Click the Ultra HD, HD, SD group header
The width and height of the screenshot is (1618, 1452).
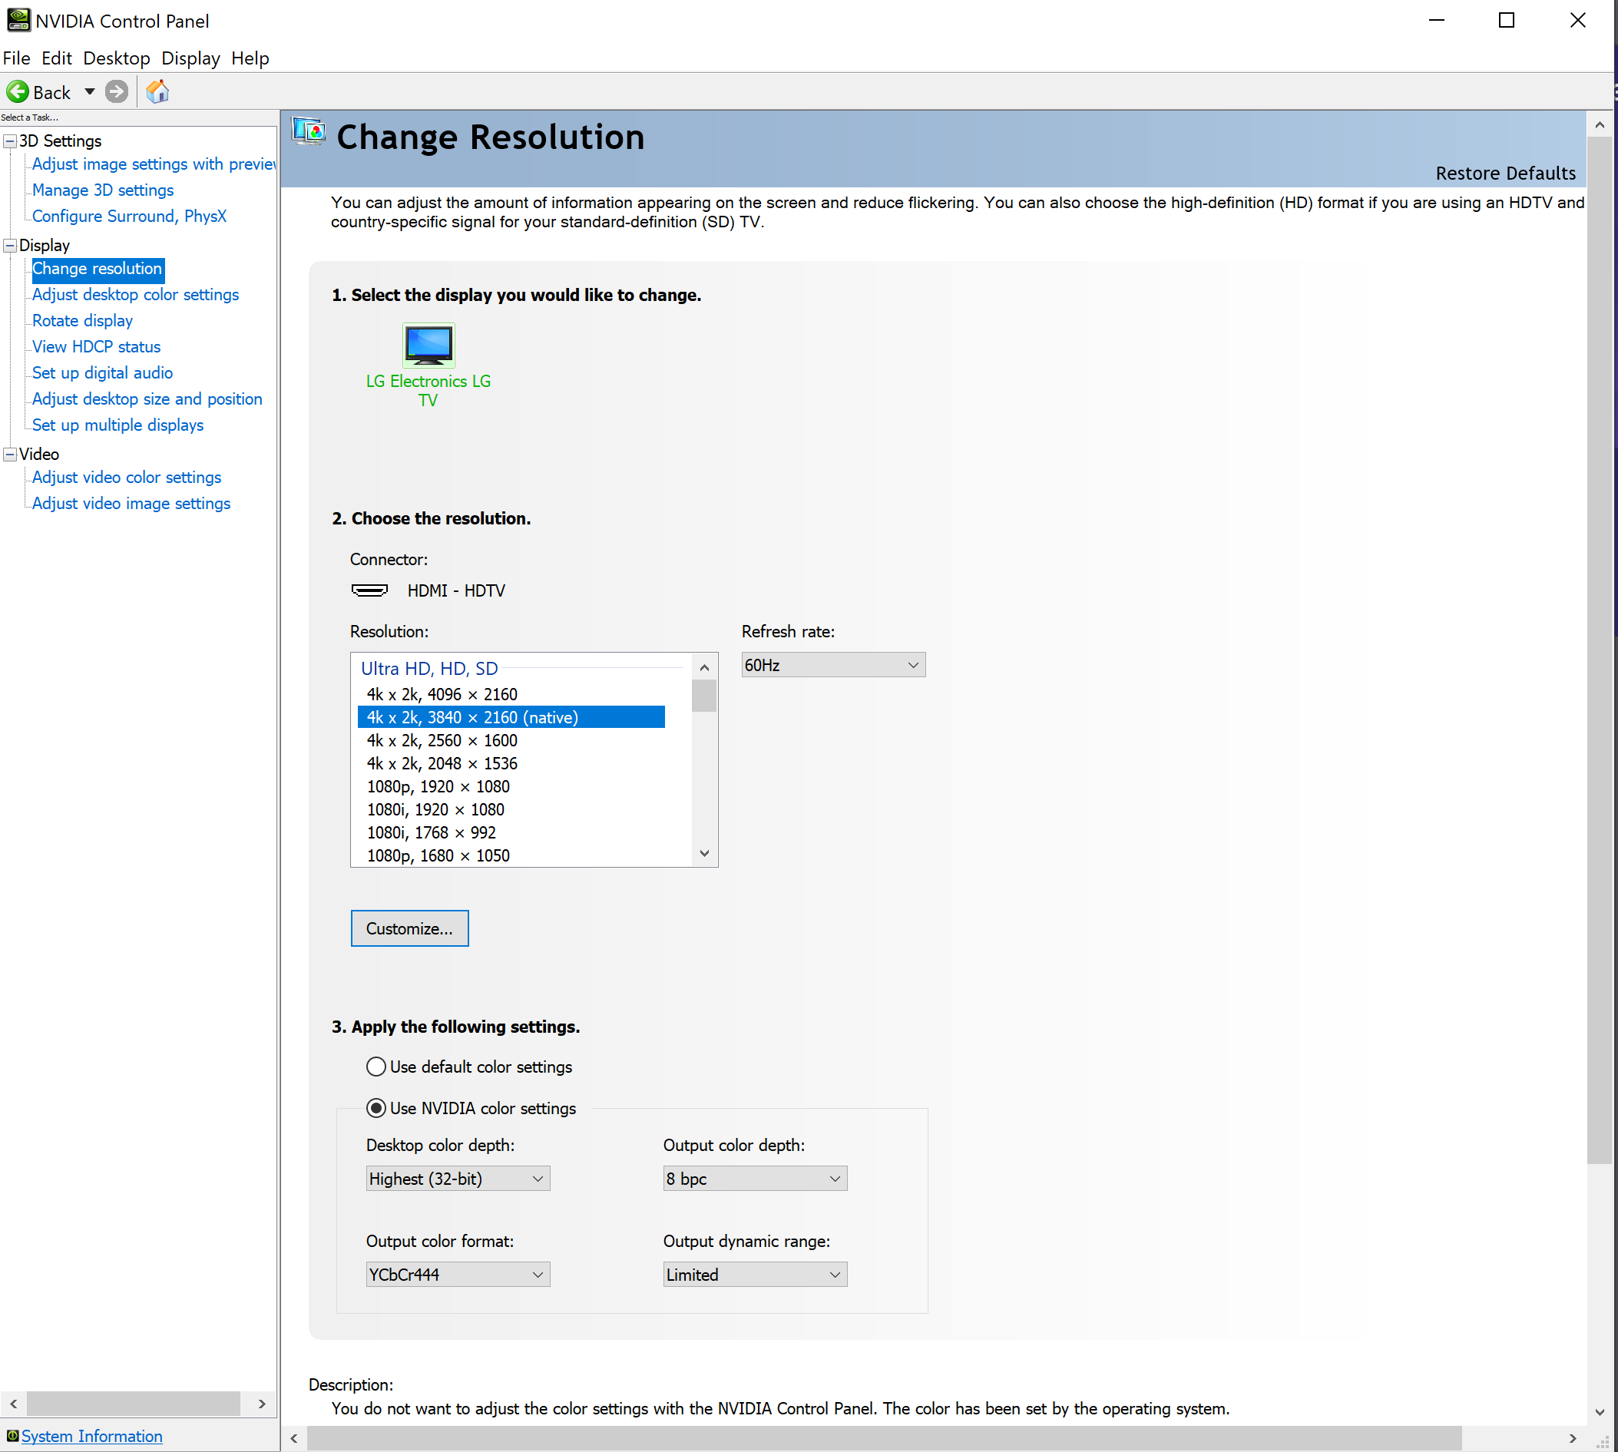click(x=429, y=669)
